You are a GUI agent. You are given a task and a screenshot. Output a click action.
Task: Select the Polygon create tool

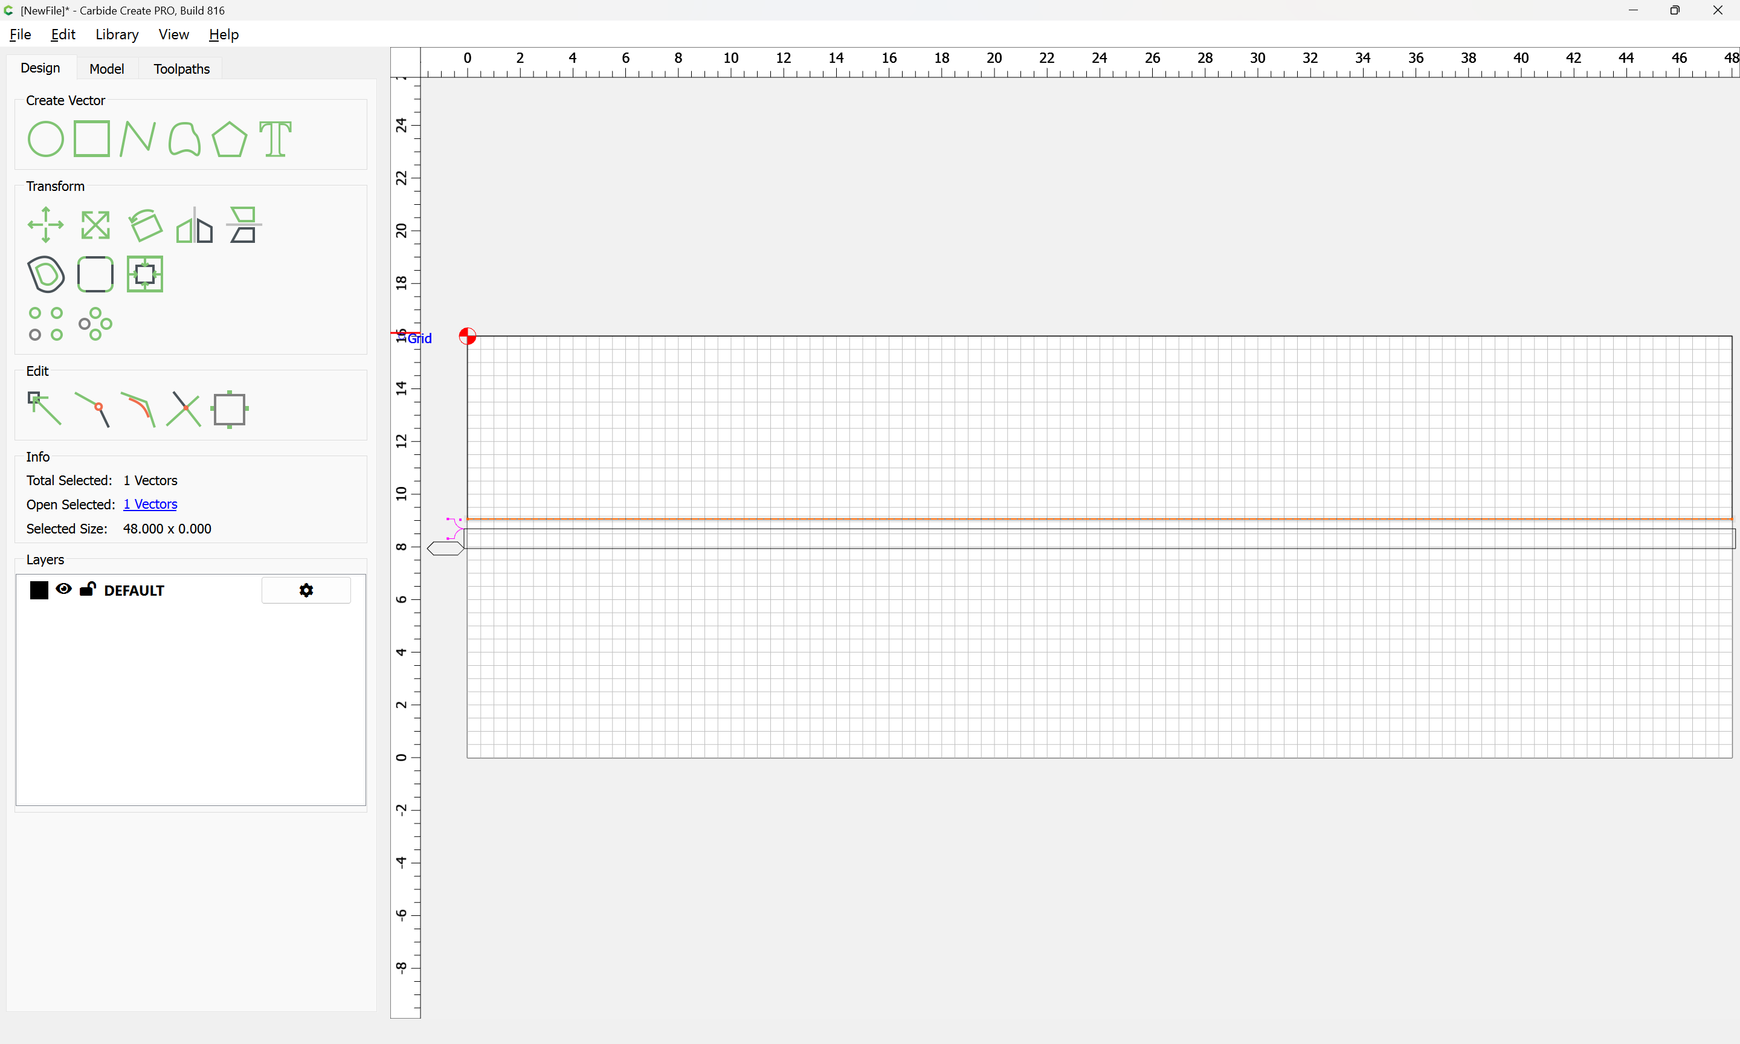coord(229,138)
